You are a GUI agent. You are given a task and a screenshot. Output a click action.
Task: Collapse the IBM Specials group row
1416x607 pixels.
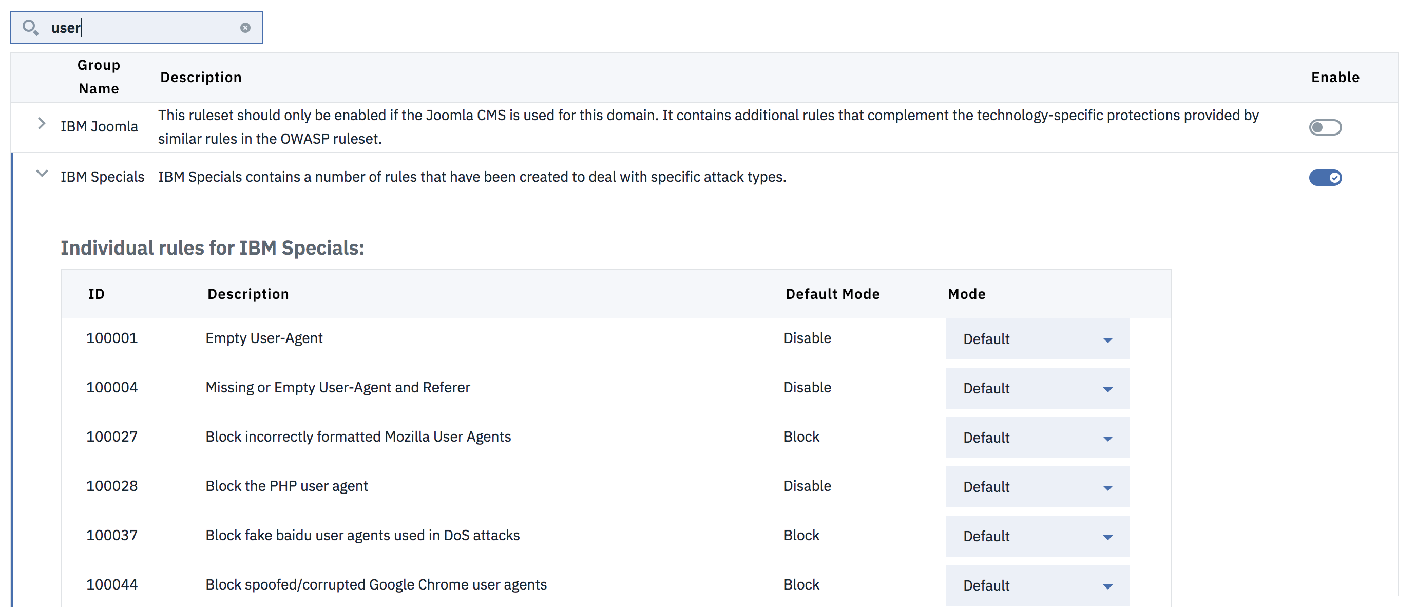tap(41, 174)
